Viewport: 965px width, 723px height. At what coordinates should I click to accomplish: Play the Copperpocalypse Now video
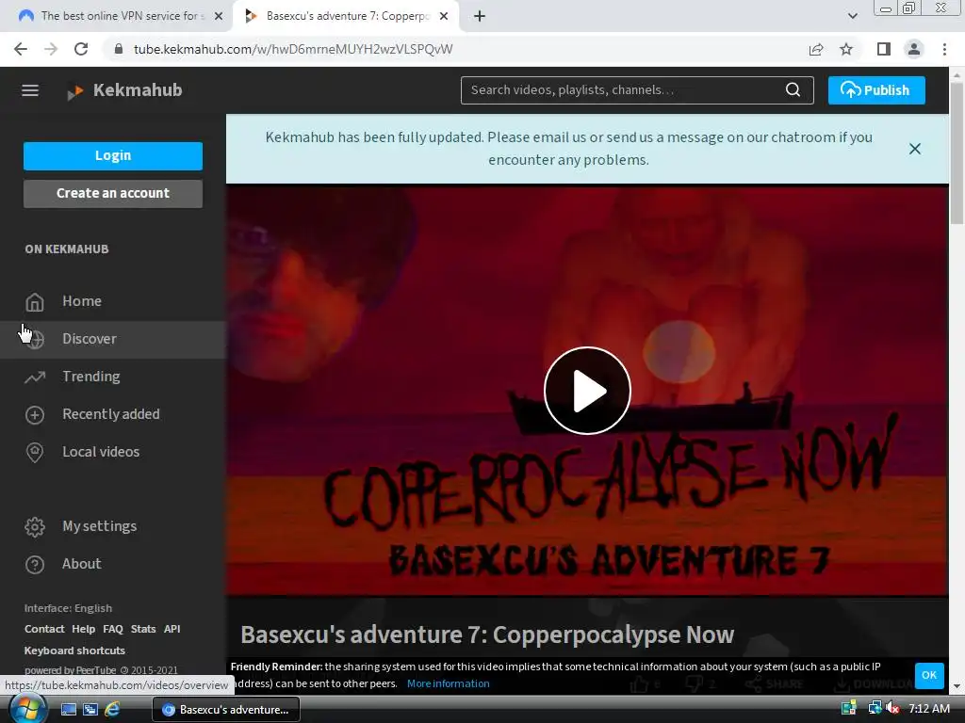[x=587, y=391]
